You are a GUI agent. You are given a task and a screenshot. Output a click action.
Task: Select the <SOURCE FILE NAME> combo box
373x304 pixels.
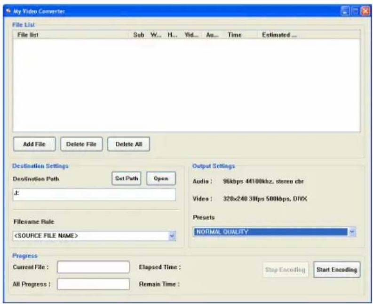94,236
